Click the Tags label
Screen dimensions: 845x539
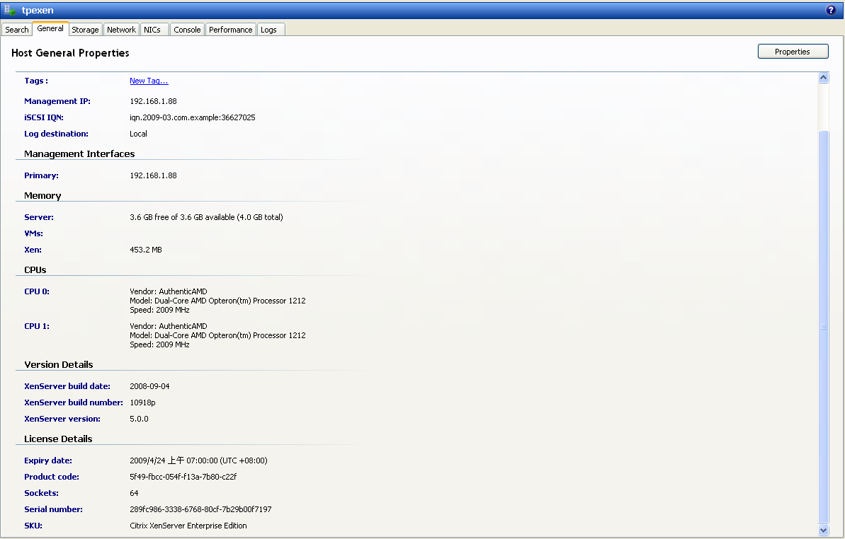pos(36,81)
